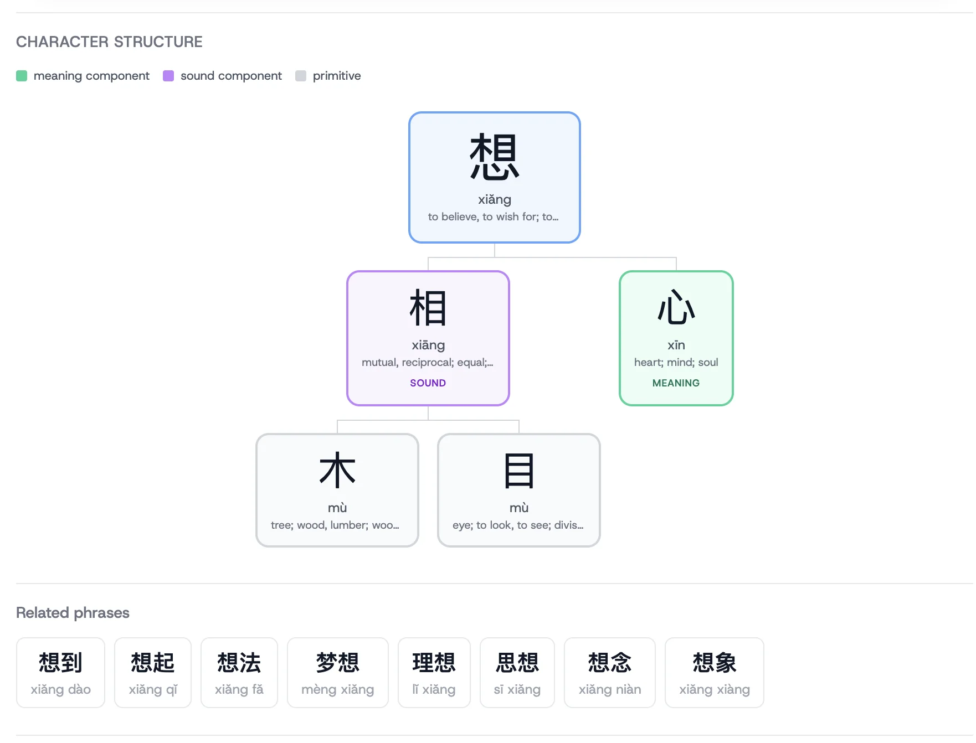Click the meaning component legend swatch
The height and width of the screenshot is (743, 976).
click(x=22, y=75)
